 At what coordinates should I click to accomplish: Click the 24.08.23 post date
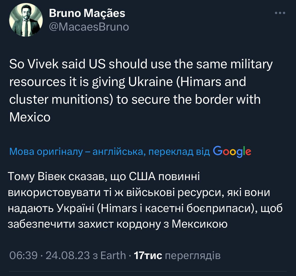tap(67, 255)
